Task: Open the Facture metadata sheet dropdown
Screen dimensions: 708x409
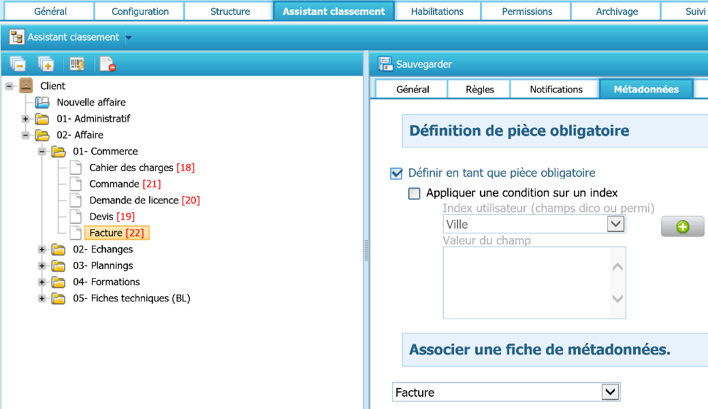Action: (611, 392)
